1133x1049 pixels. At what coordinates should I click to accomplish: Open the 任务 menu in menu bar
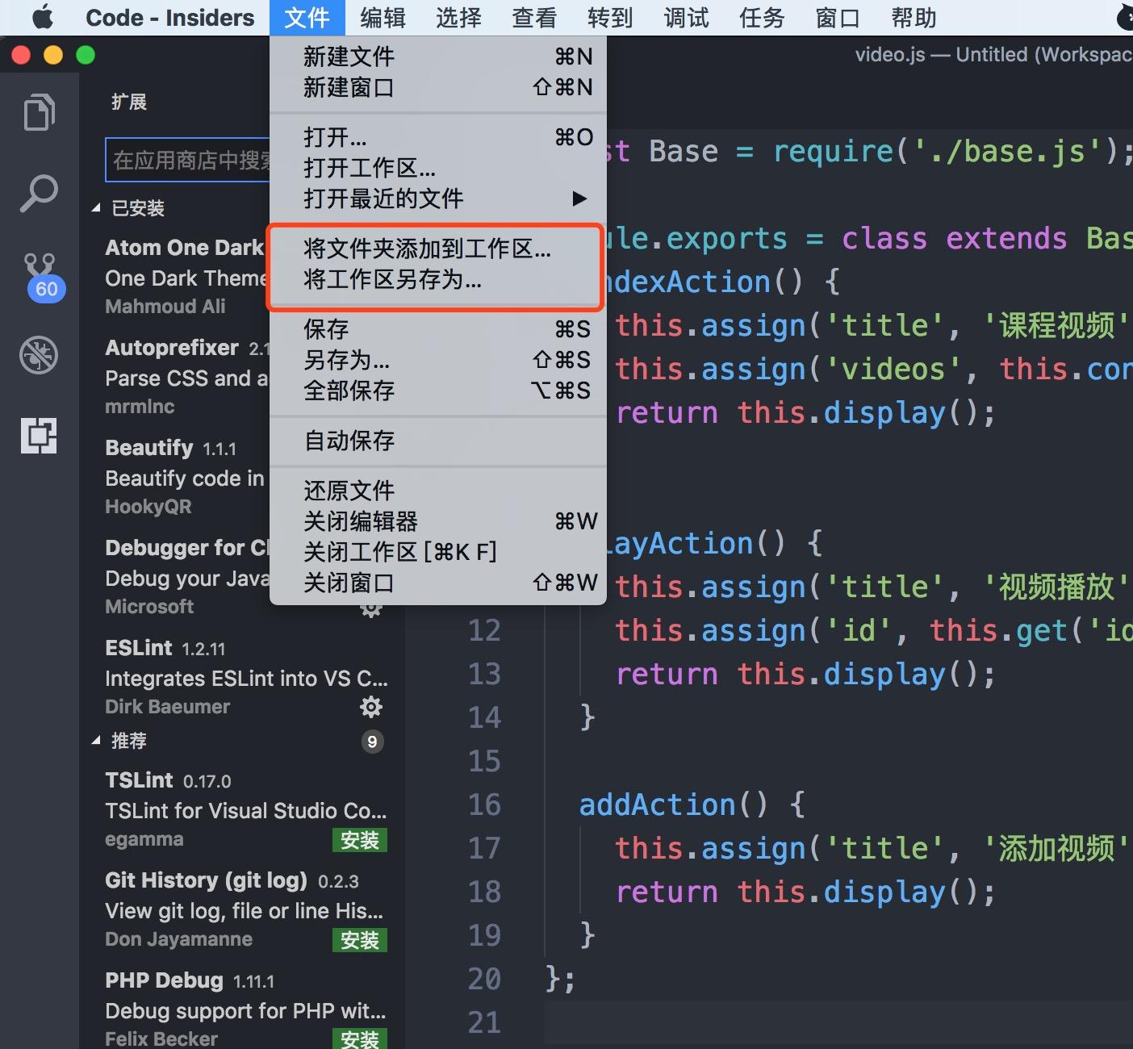click(762, 18)
